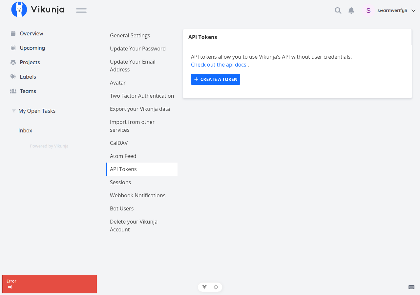Open keyboard shortcuts icon

[411, 287]
